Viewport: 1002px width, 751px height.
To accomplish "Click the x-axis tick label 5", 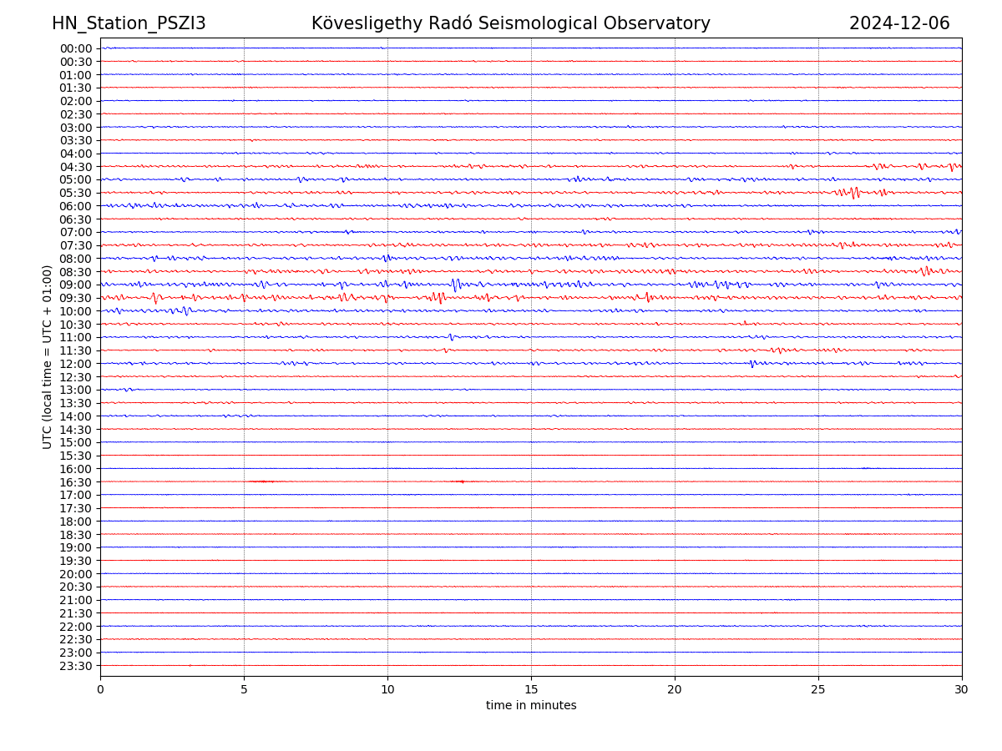I will click(244, 689).
